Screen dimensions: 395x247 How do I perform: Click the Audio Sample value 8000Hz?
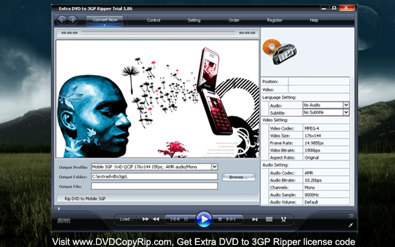click(311, 195)
